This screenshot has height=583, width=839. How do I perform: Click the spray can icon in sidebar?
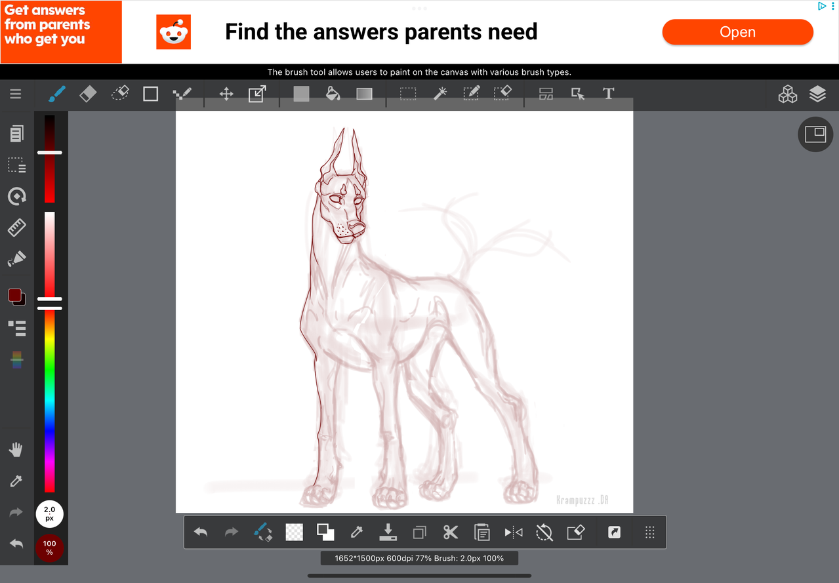click(x=17, y=259)
